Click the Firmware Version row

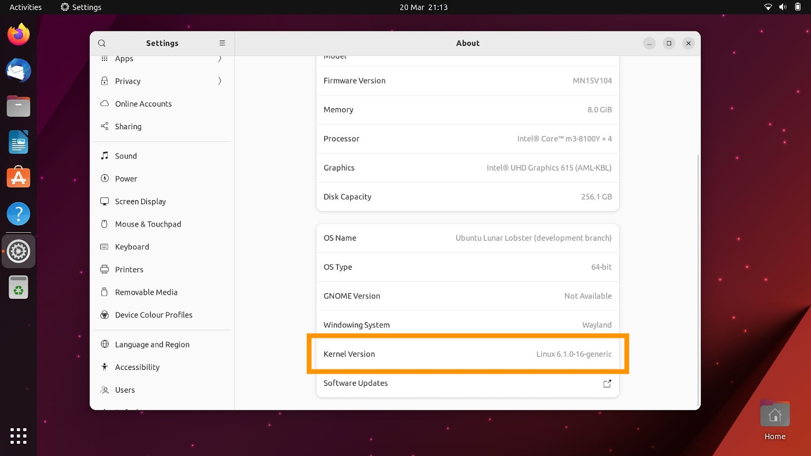(x=467, y=81)
